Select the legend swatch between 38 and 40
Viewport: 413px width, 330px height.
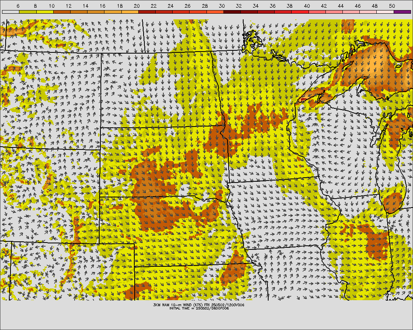(300, 12)
